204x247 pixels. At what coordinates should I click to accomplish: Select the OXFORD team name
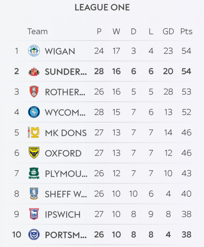point(63,153)
